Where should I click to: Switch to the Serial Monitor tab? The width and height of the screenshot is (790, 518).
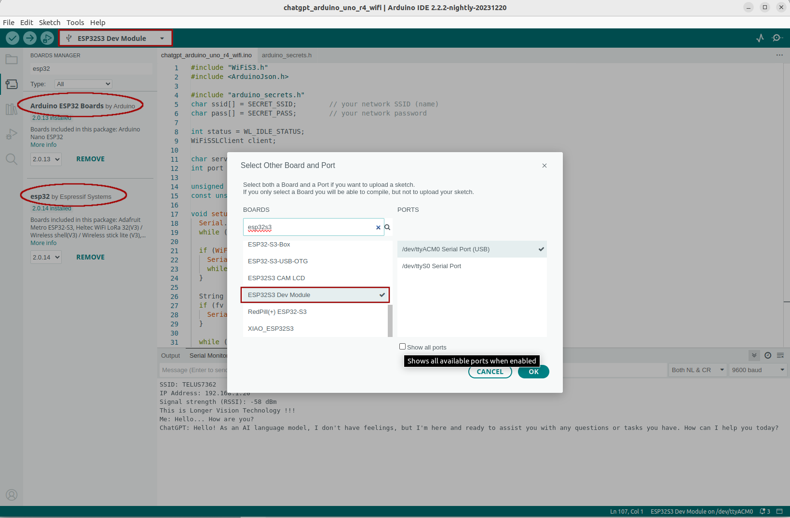tap(208, 356)
